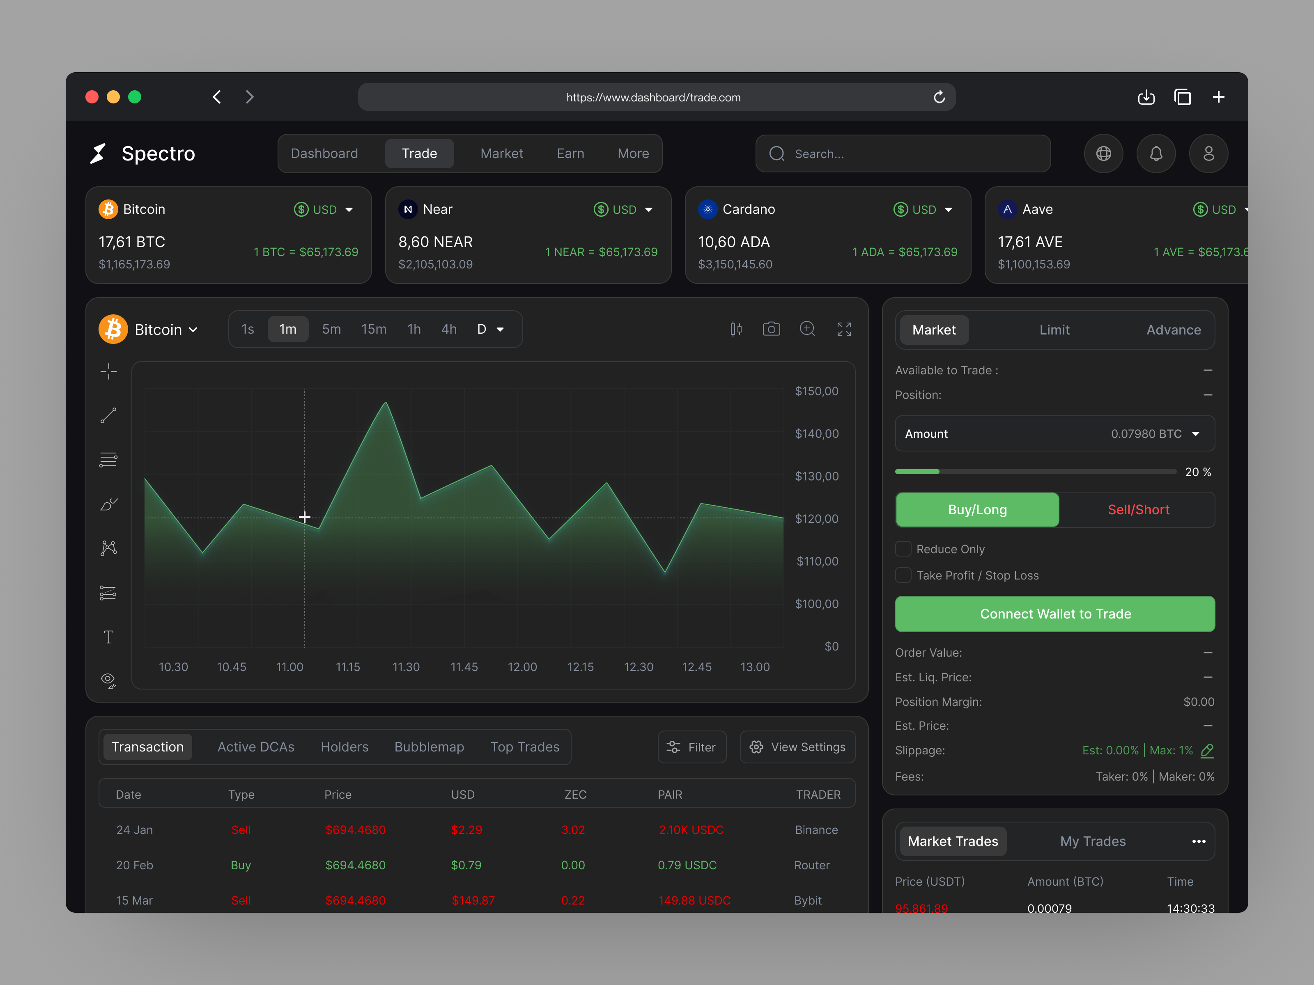The height and width of the screenshot is (985, 1314).
Task: Switch chart to candlestick view
Action: [x=736, y=329]
